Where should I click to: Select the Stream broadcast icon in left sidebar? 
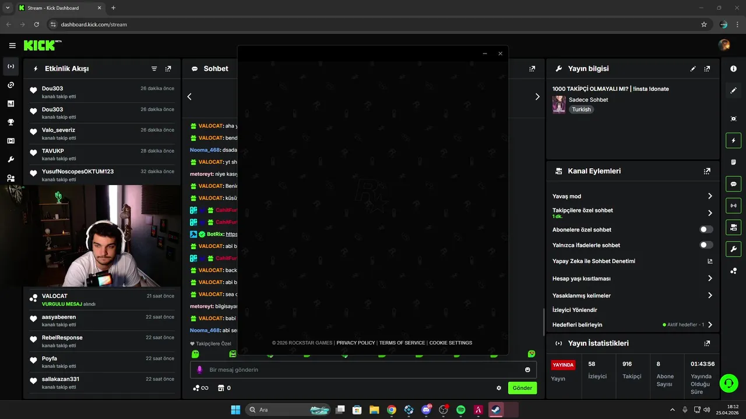[x=10, y=66]
